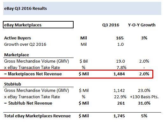This screenshot has height=124, width=166.
Task: Select the 165 active buyers value
Action: [120, 38]
